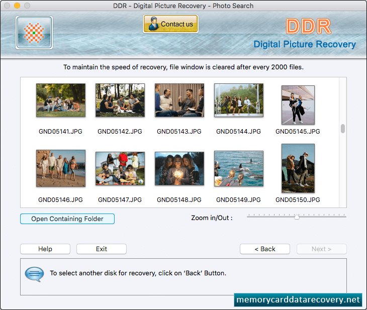Click Open Containing Folder button
The width and height of the screenshot is (367, 310).
click(x=67, y=219)
